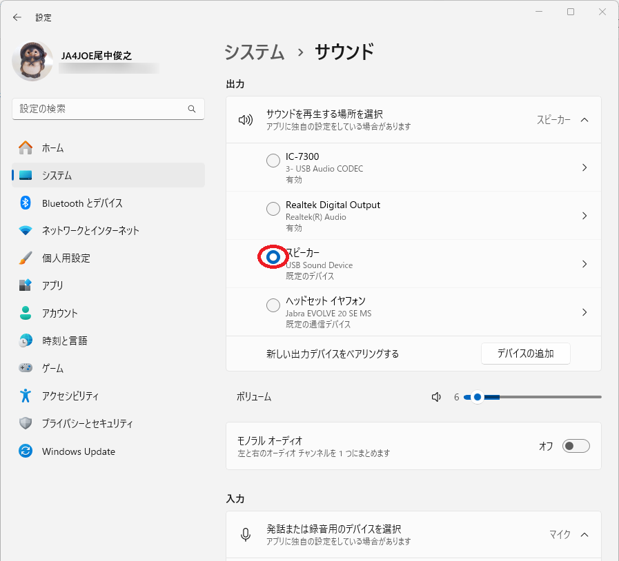
Task: Click the 設定の検索 input field
Action: pyautogui.click(x=108, y=109)
